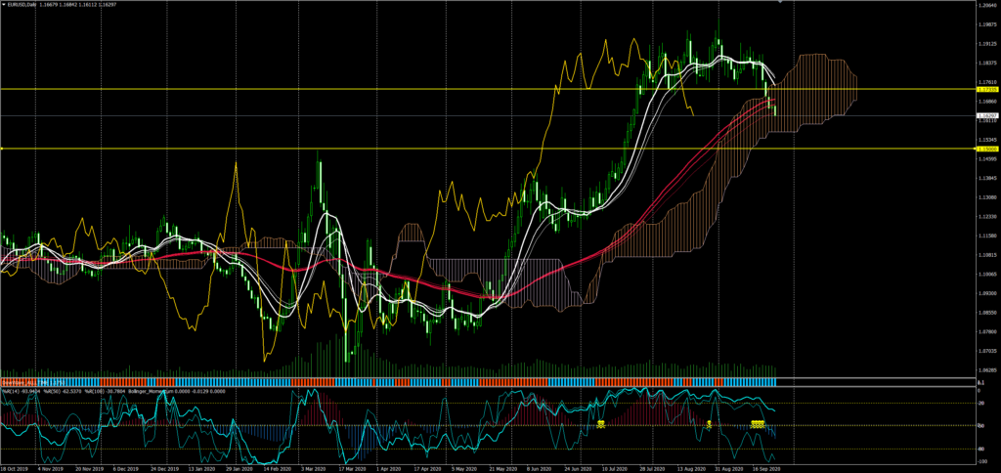
Task: Click the left anchor dot of lower yellow line
Action: tap(3, 149)
